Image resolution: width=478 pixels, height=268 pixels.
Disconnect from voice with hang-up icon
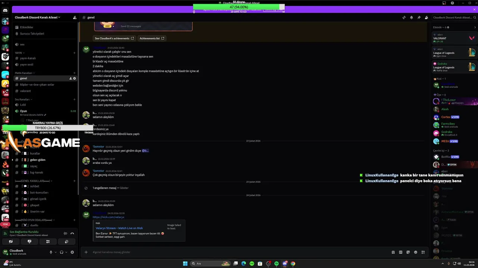(x=72, y=233)
